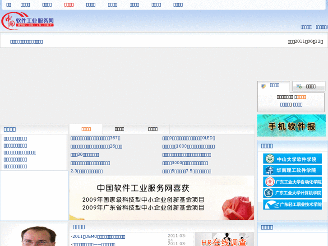Viewport: 328px width, 246px height.
Task: Click the date text showing 2011 06 12
Action: 305,42
